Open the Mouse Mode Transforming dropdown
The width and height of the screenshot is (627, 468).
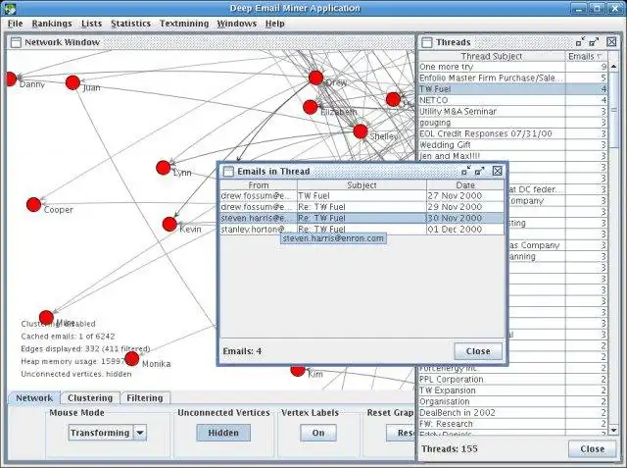tap(140, 433)
